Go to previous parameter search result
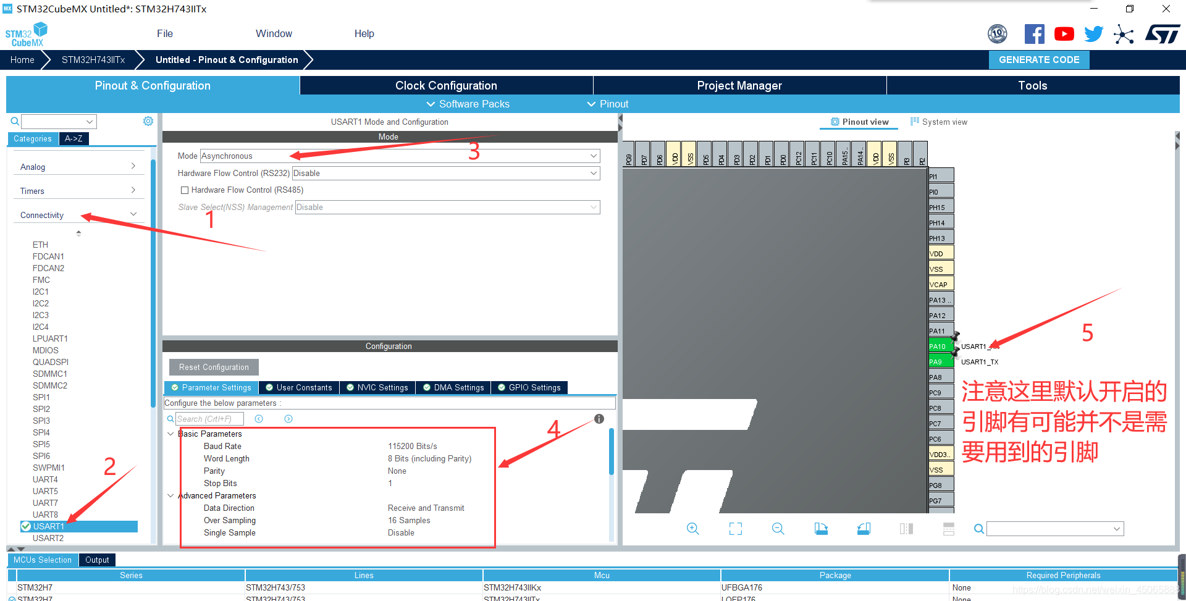Image resolution: width=1186 pixels, height=601 pixels. (259, 419)
